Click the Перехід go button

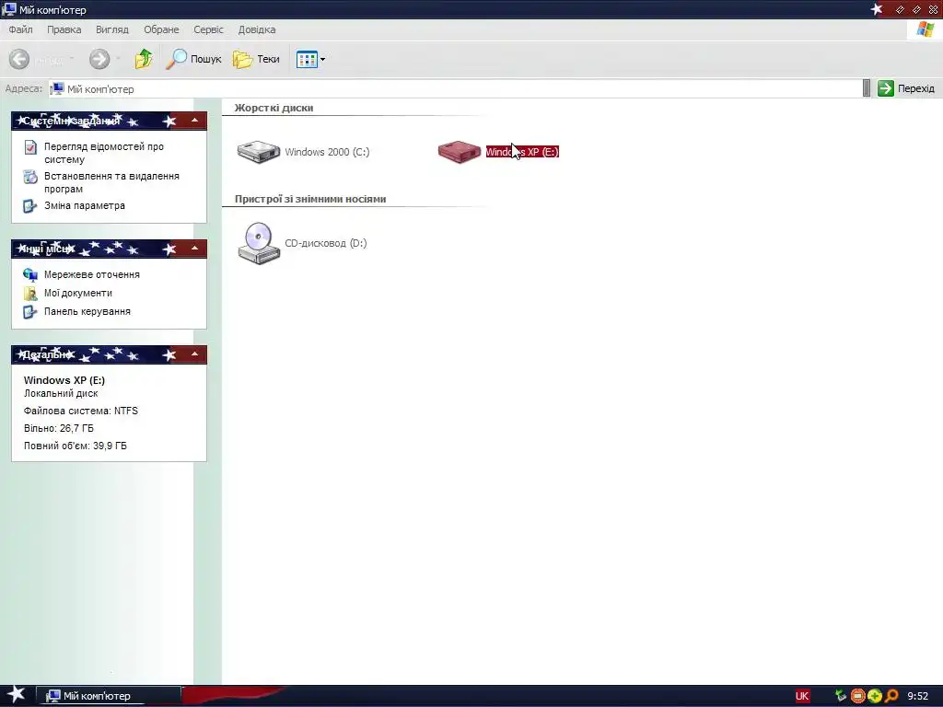coord(906,88)
